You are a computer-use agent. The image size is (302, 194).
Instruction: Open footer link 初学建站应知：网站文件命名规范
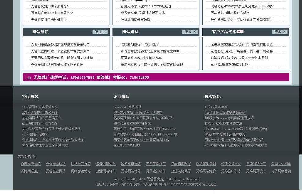(x=138, y=112)
